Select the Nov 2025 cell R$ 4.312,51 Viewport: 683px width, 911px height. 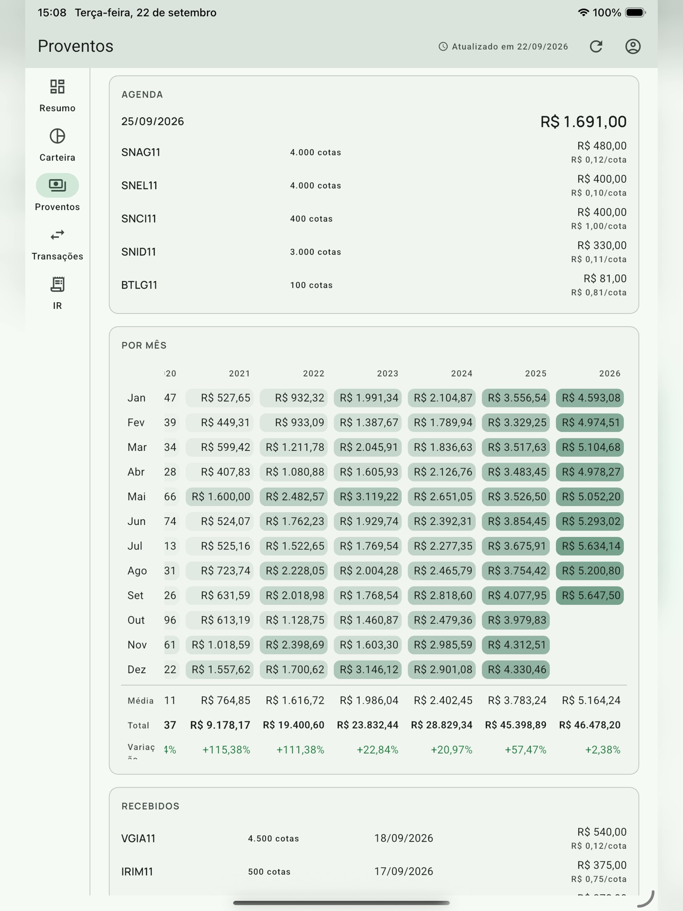tap(516, 645)
